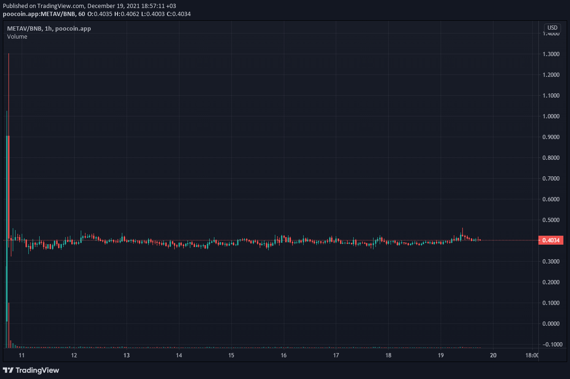Screen dimensions: 570x379
Task: Click the USD currency label
Action: 552,28
